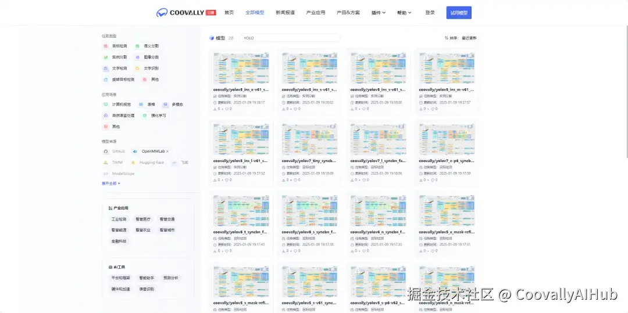This screenshot has height=313, width=628.
Task: Click the sort arrows icon beside 排序
Action: pyautogui.click(x=446, y=38)
